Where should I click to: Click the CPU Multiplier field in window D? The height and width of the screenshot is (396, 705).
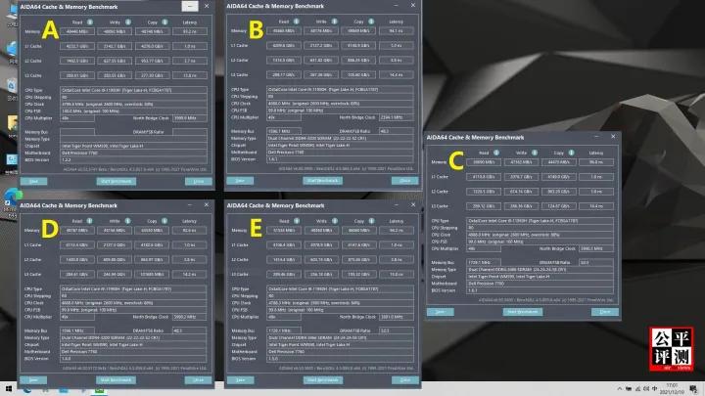(77, 317)
